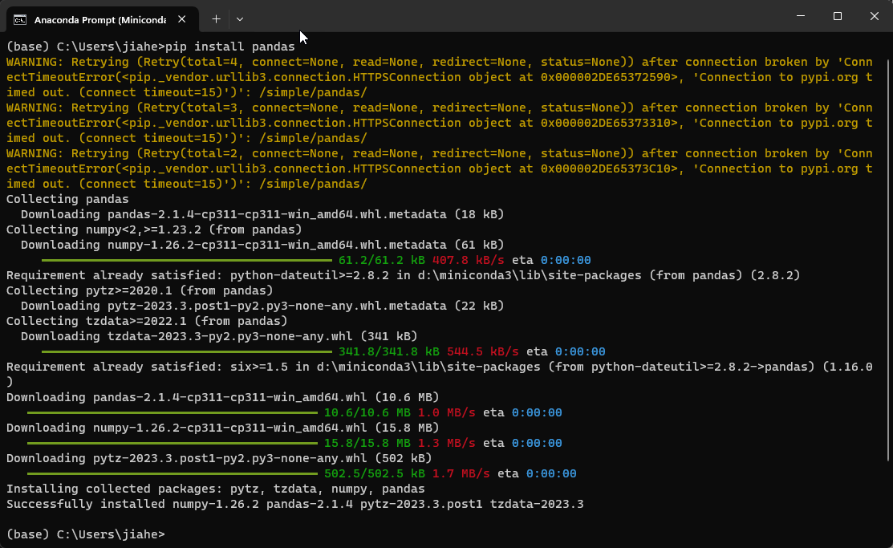The image size is (893, 548).
Task: Click python-dateutil requirement satisfied line
Action: point(404,275)
